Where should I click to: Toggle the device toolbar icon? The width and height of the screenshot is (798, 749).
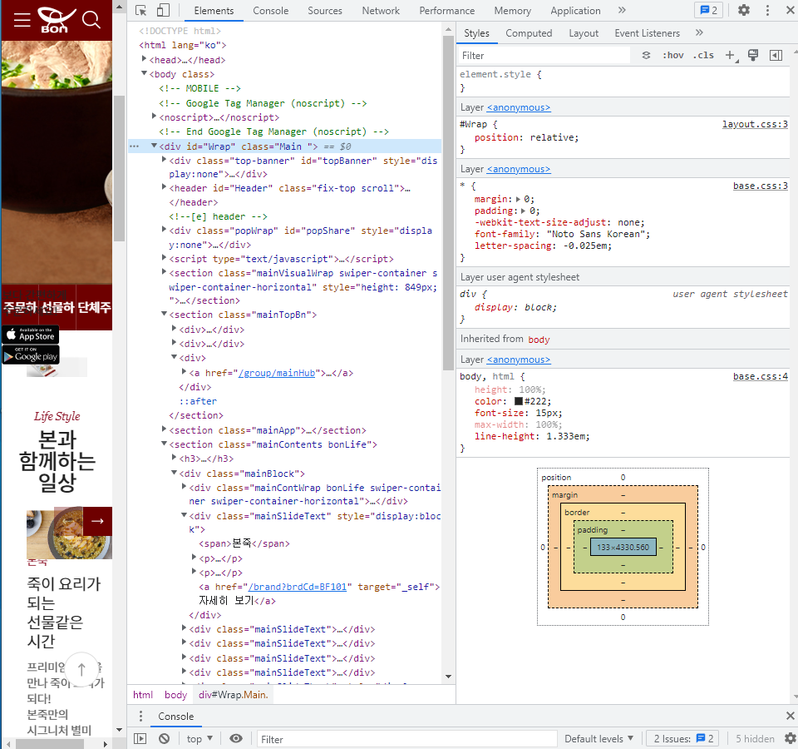point(163,11)
